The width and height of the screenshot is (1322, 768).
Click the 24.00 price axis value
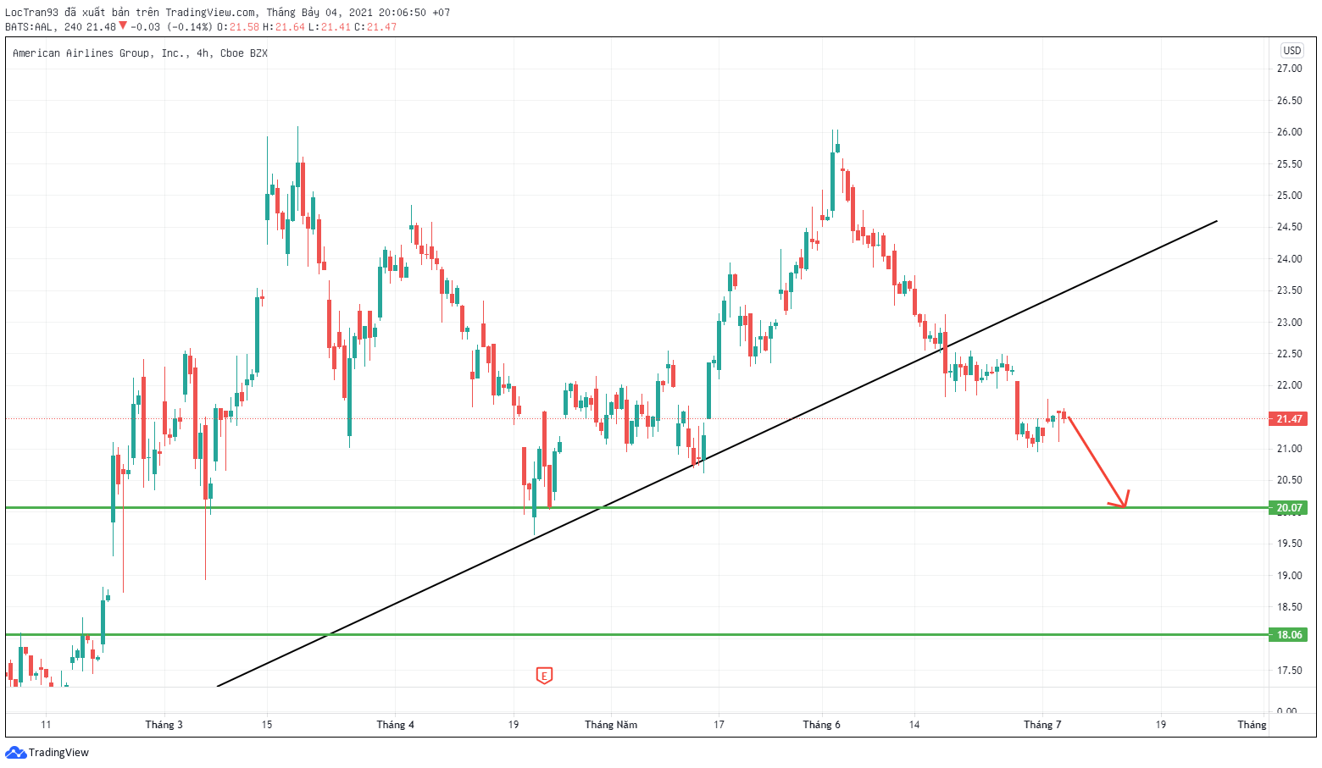click(1289, 259)
